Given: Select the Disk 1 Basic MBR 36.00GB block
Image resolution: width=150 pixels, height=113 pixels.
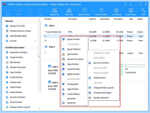Looking at the screenshot, I should (x=53, y=70).
